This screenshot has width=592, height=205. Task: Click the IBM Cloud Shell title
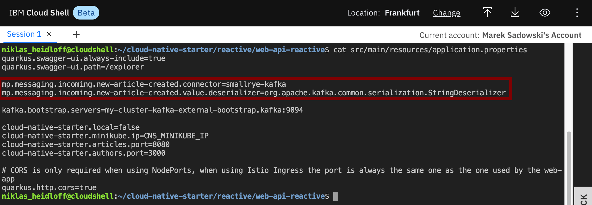point(39,13)
